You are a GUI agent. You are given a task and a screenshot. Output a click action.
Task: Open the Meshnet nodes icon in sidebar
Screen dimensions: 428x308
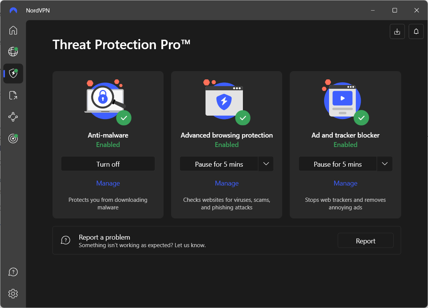(13, 117)
